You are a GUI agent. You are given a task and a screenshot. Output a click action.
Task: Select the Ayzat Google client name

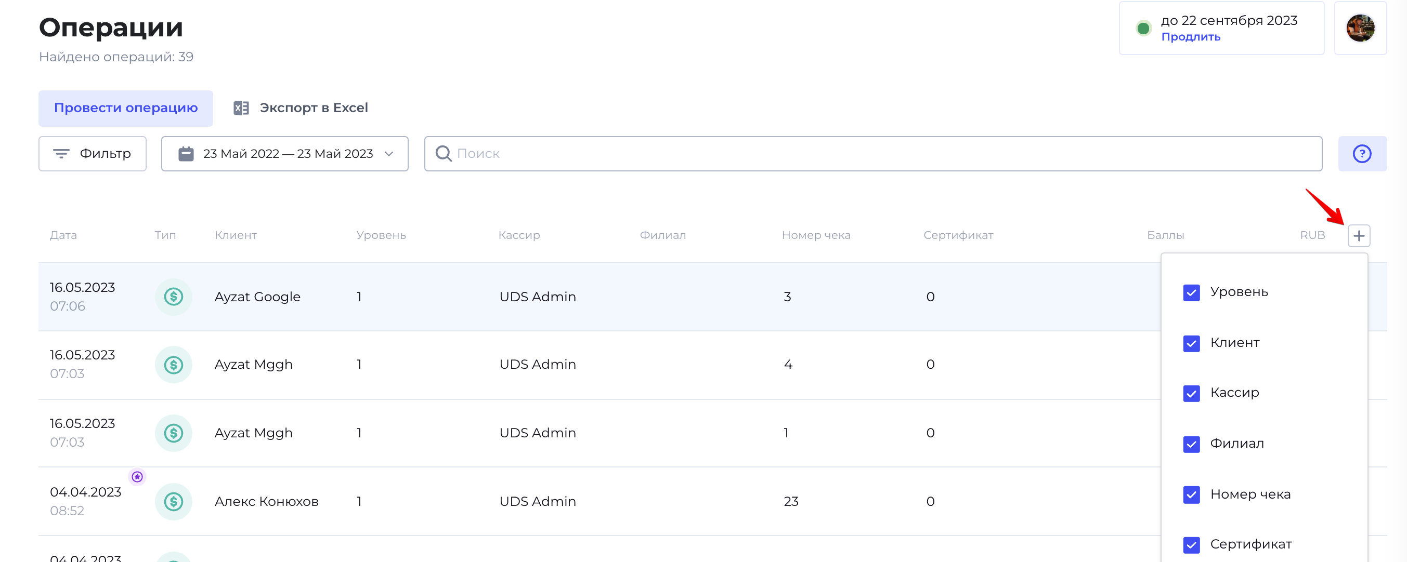[257, 297]
